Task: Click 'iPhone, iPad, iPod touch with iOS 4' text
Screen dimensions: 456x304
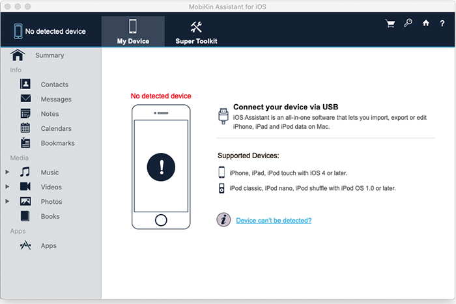Action: [x=288, y=173]
